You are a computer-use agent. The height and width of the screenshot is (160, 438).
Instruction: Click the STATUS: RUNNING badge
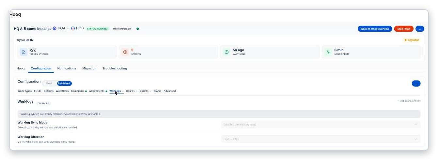(97, 29)
